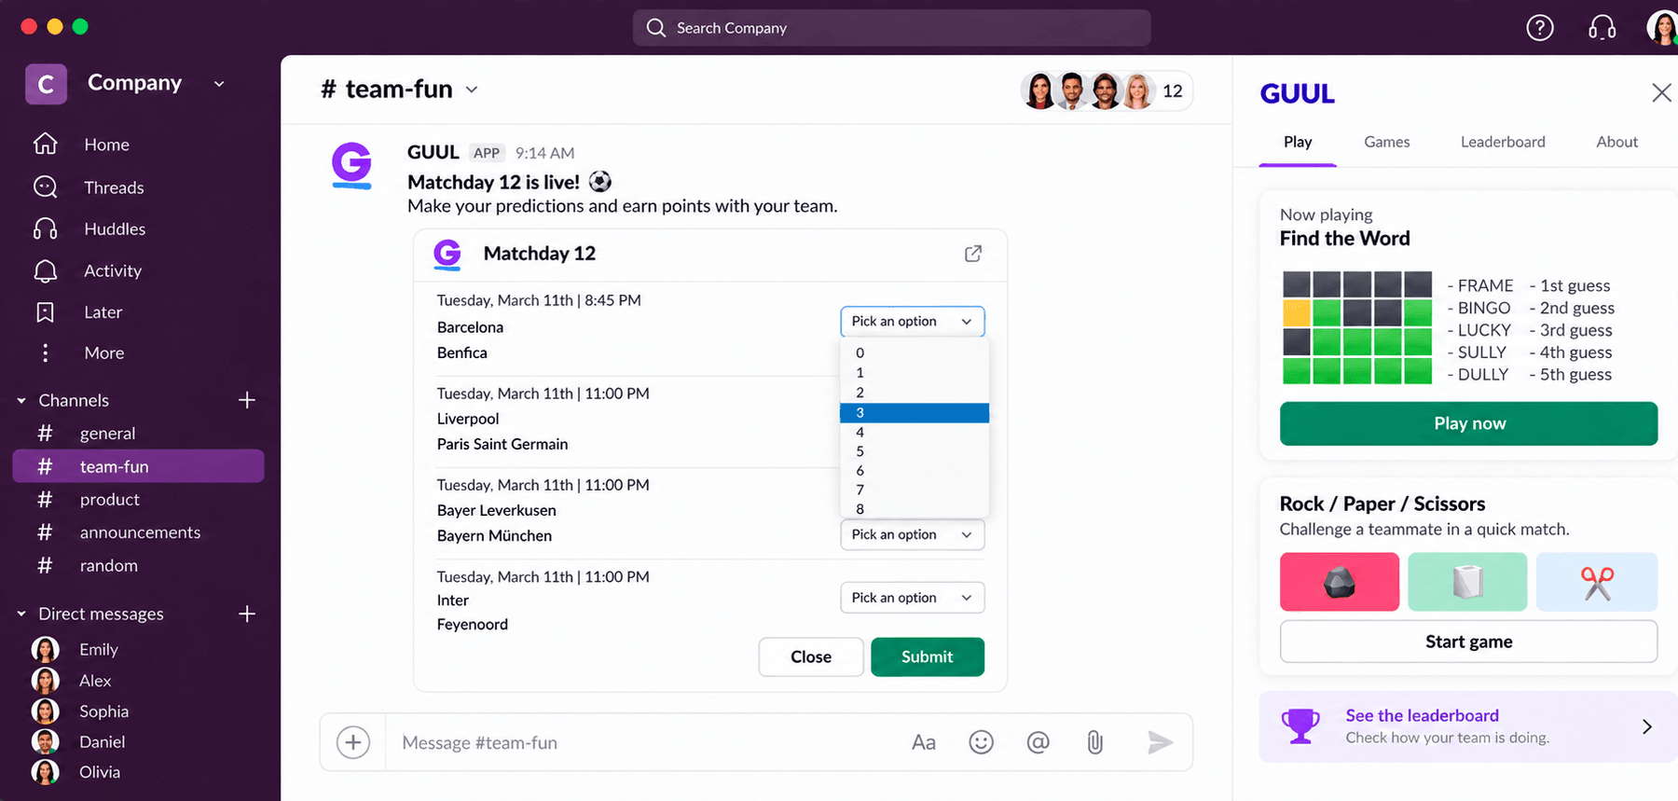
Task: Open the help question mark icon
Action: [1539, 28]
